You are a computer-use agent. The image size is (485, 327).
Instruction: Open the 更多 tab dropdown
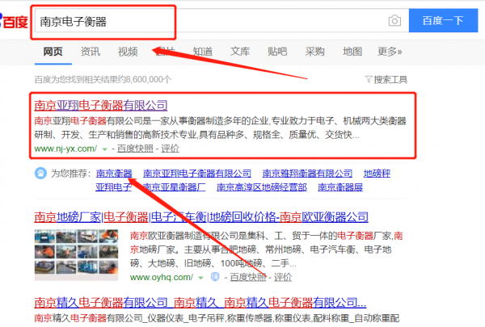(x=390, y=52)
